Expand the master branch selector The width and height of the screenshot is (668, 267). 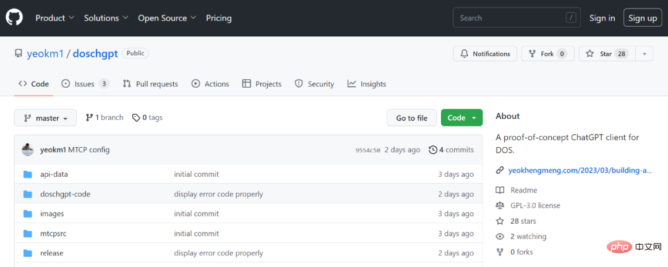[x=45, y=118]
